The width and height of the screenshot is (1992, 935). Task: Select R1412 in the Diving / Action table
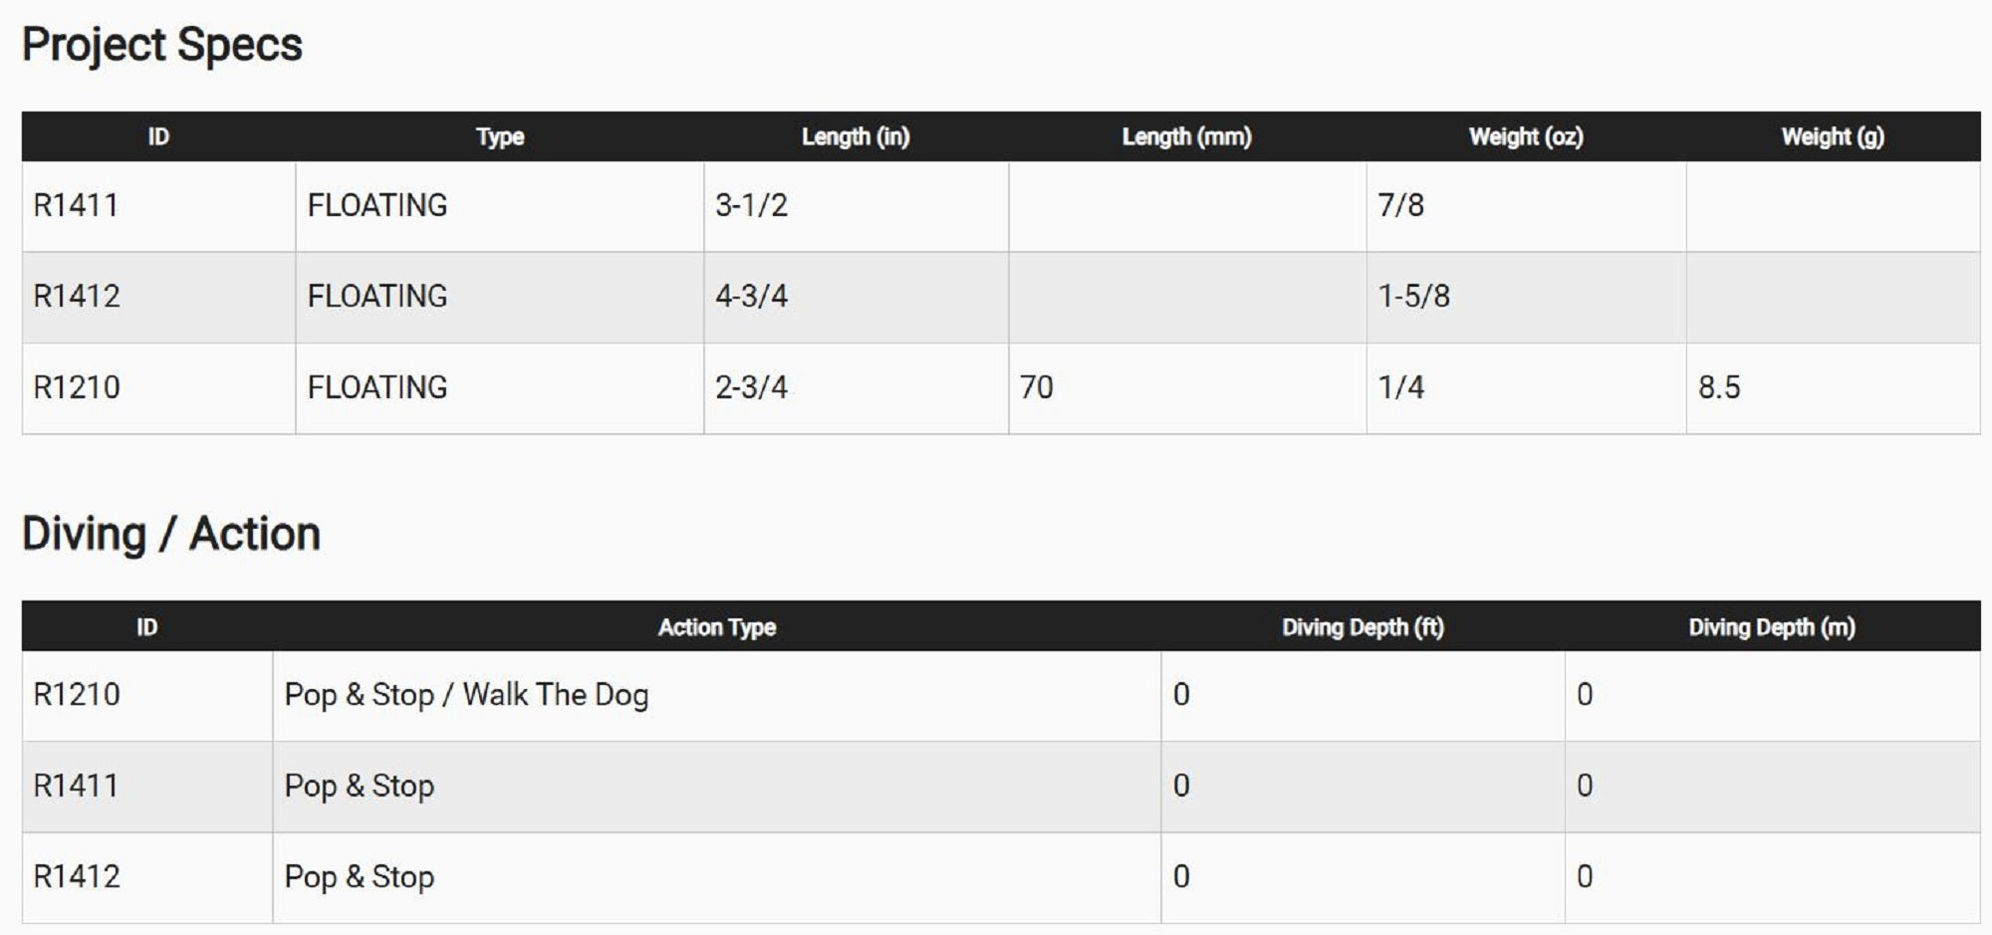click(x=77, y=877)
